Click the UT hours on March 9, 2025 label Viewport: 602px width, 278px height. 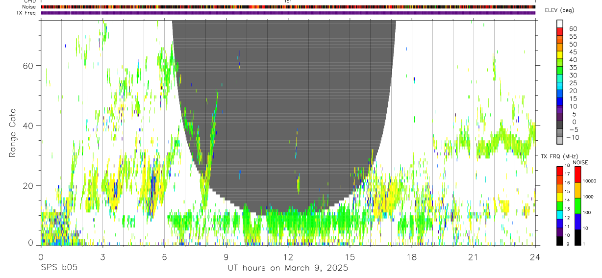288,268
